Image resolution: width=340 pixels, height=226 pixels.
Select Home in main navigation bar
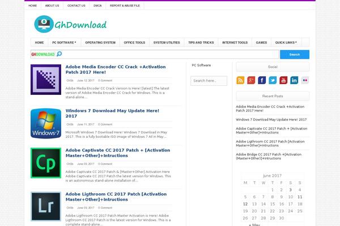click(x=39, y=42)
